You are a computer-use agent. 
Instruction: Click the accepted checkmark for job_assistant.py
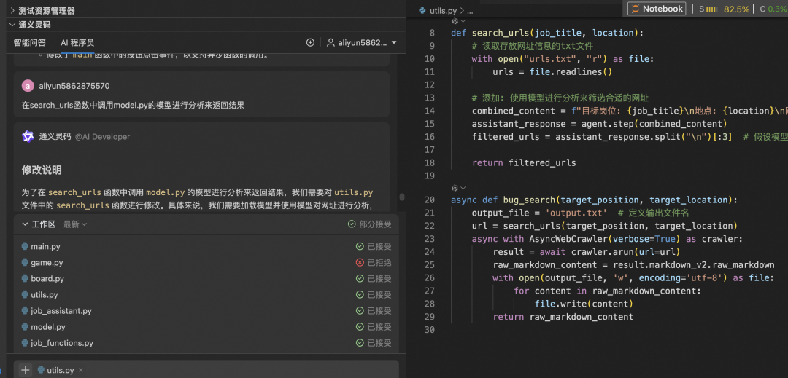coord(360,311)
